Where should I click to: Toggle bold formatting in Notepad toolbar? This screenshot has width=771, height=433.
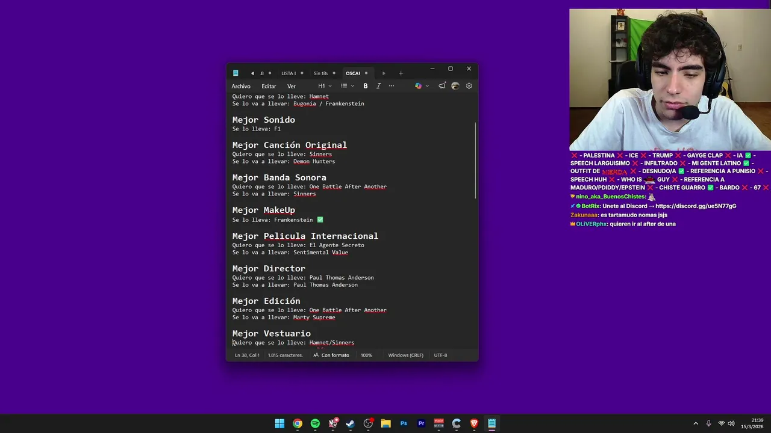tap(365, 86)
